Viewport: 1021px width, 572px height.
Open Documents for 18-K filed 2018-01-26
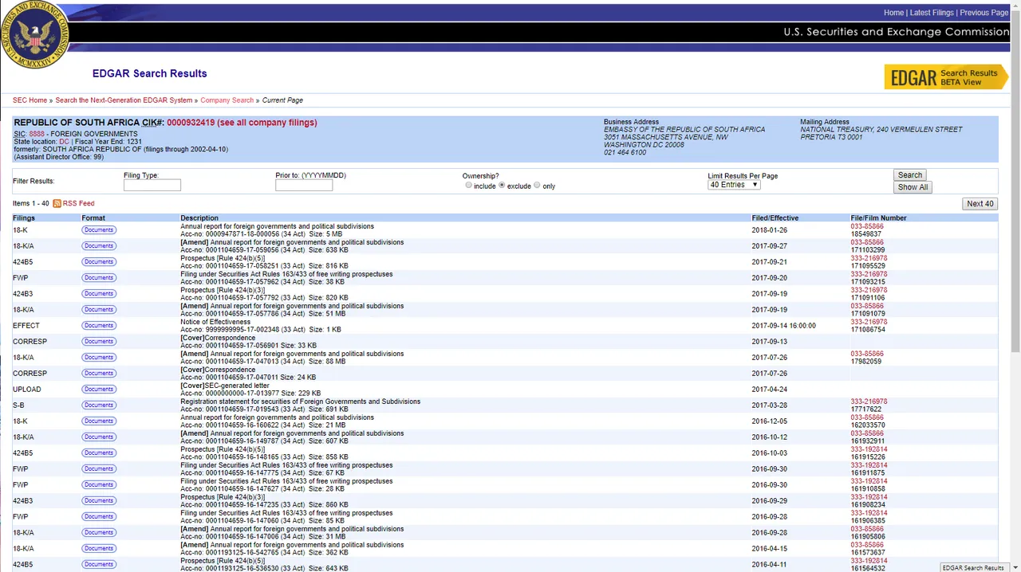coord(98,230)
